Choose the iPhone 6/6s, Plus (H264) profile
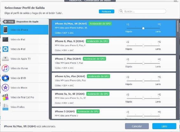Viewport: 180px width, 132px height. click(114, 81)
